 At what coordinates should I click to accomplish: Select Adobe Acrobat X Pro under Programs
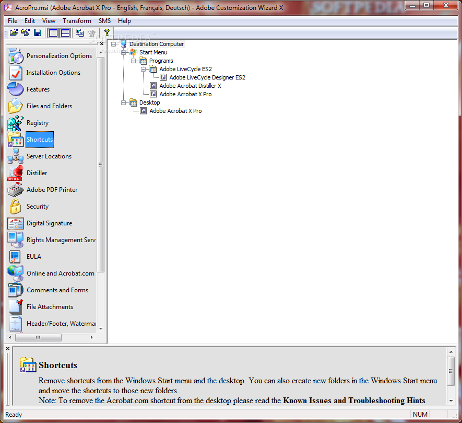185,94
